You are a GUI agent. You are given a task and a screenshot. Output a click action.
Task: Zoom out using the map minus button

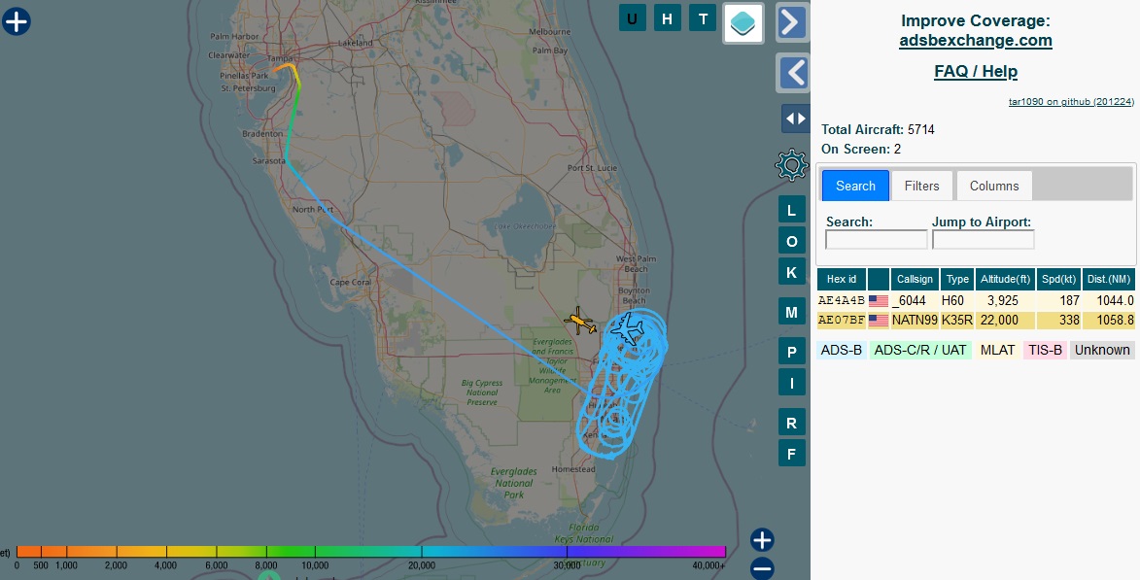point(762,568)
